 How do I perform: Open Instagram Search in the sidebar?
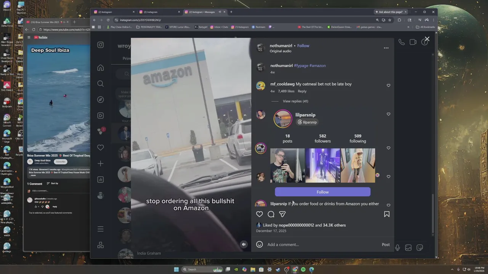click(100, 84)
